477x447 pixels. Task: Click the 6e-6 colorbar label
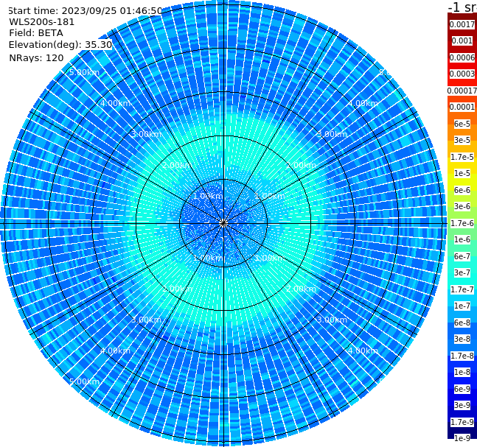pyautogui.click(x=462, y=190)
